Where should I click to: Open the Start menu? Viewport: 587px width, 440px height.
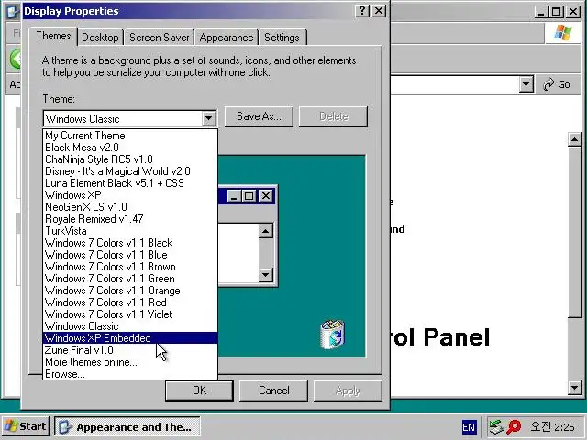click(x=25, y=426)
